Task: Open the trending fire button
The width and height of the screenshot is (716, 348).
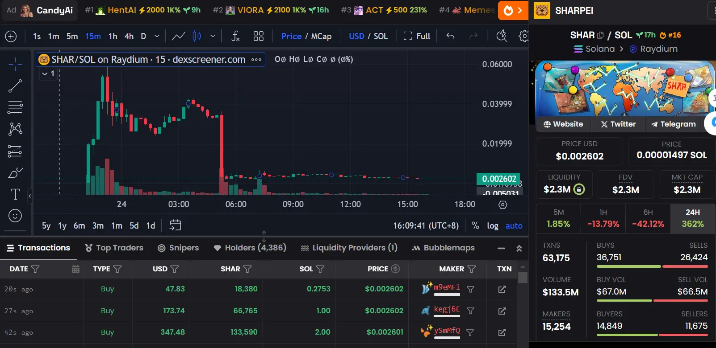Action: tap(513, 10)
